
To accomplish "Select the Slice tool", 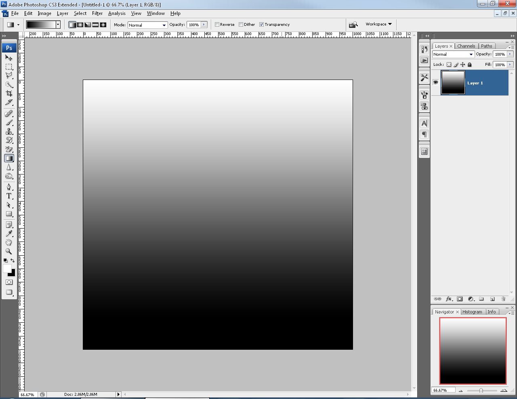I will tap(9, 102).
